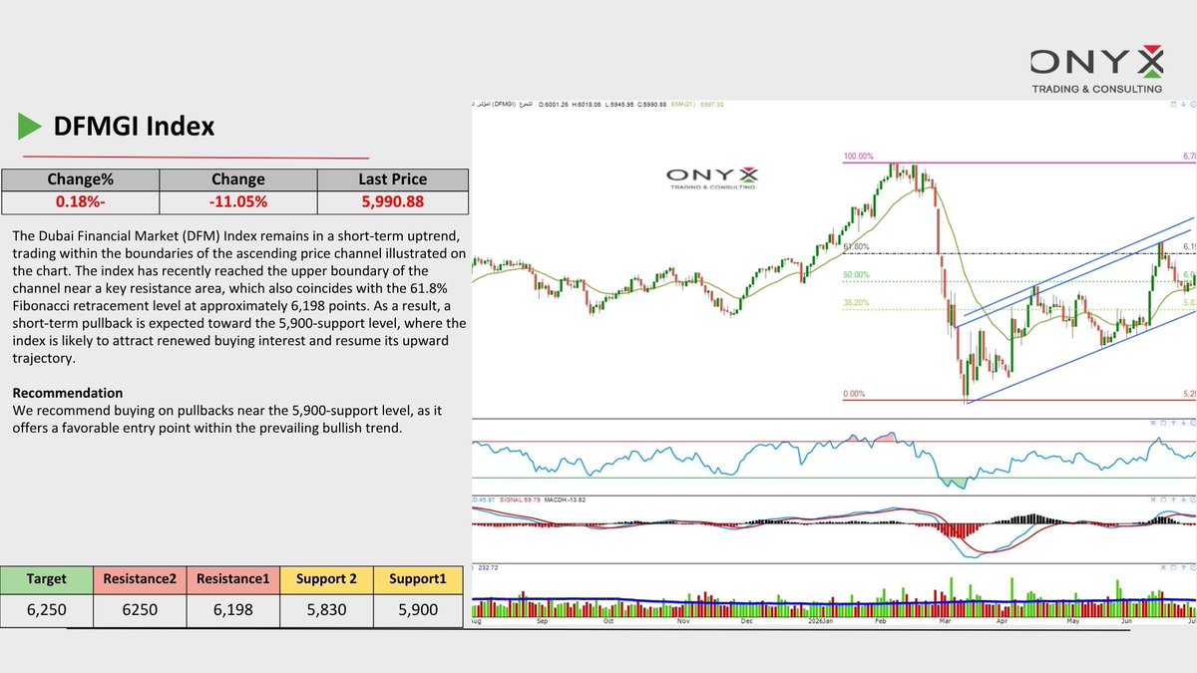Screen dimensions: 1197x673
Task: Click the Change% value 0.18%-
Action: click(x=81, y=202)
